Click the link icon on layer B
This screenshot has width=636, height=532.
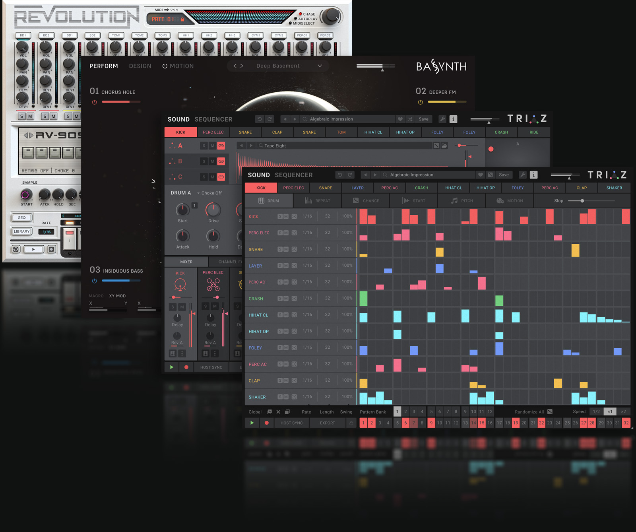coord(221,161)
